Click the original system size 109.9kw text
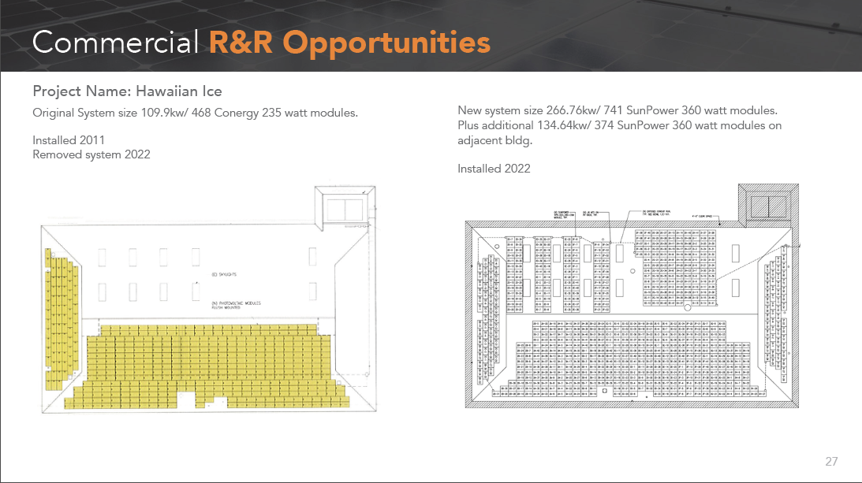Screen dimensions: 862x483 pyautogui.click(x=195, y=113)
